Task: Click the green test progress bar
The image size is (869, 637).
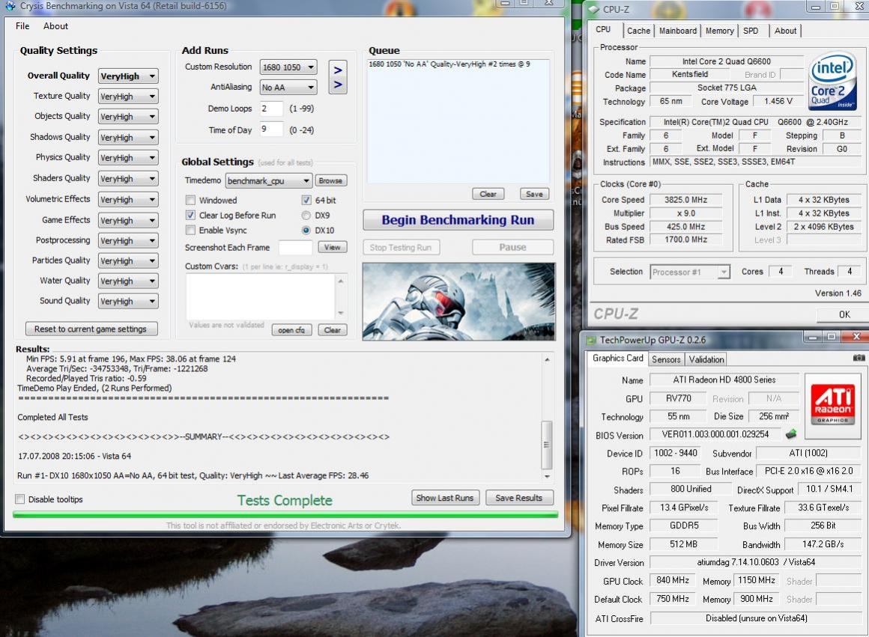Action: tap(285, 514)
